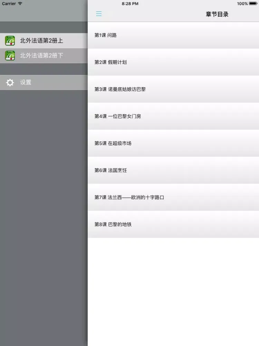
Task: Open lesson 第3课 诺曼底姑娘访巴黎
Action: pyautogui.click(x=173, y=89)
